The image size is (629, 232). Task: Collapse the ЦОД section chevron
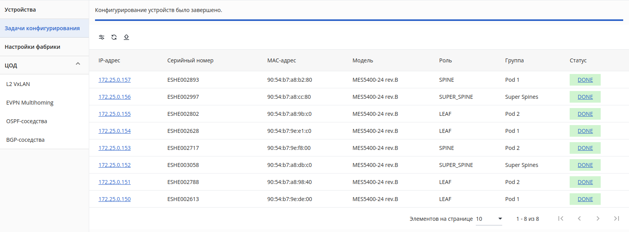78,64
